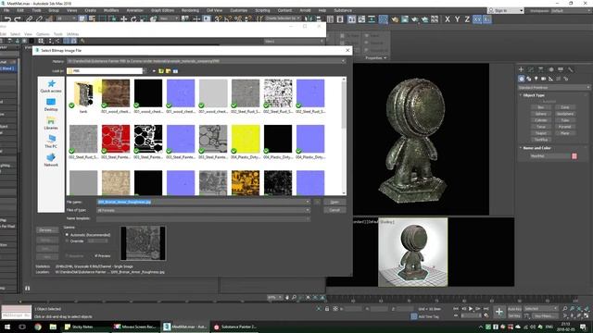Select the Move transform tool
The width and height of the screenshot is (593, 333).
(x=123, y=18)
